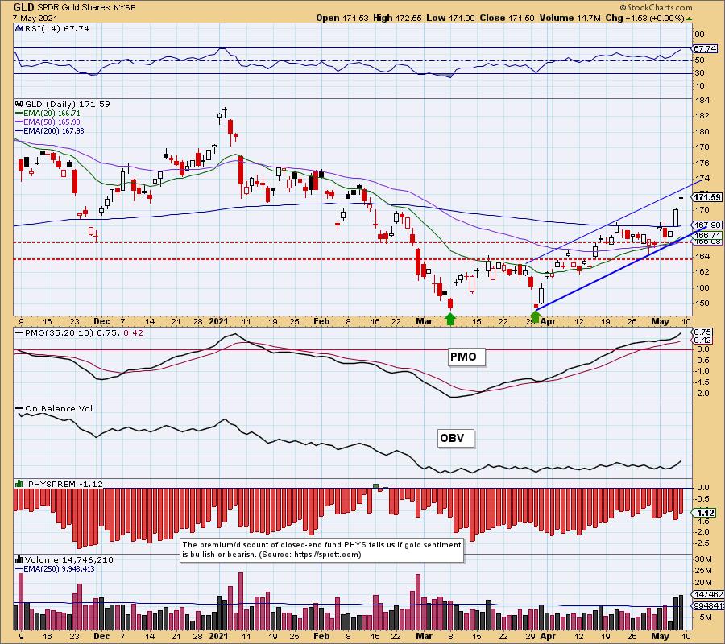725x644 pixels.
Task: Click the green EMA(20) 166.71 legend line
Action: pos(48,114)
